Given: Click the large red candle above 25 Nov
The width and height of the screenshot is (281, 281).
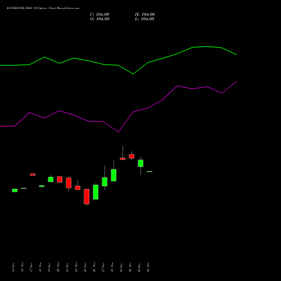Looking at the screenshot, I should click(x=87, y=197).
